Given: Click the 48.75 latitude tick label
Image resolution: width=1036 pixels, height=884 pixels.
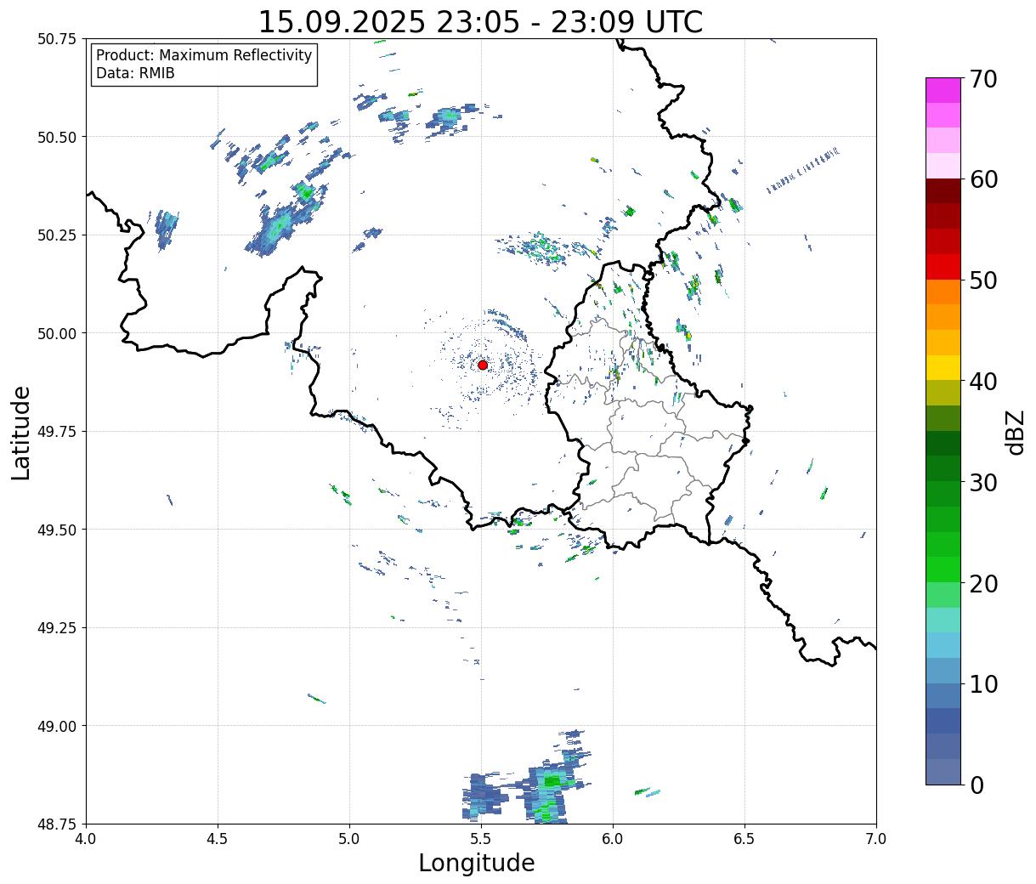Looking at the screenshot, I should click(x=57, y=824).
